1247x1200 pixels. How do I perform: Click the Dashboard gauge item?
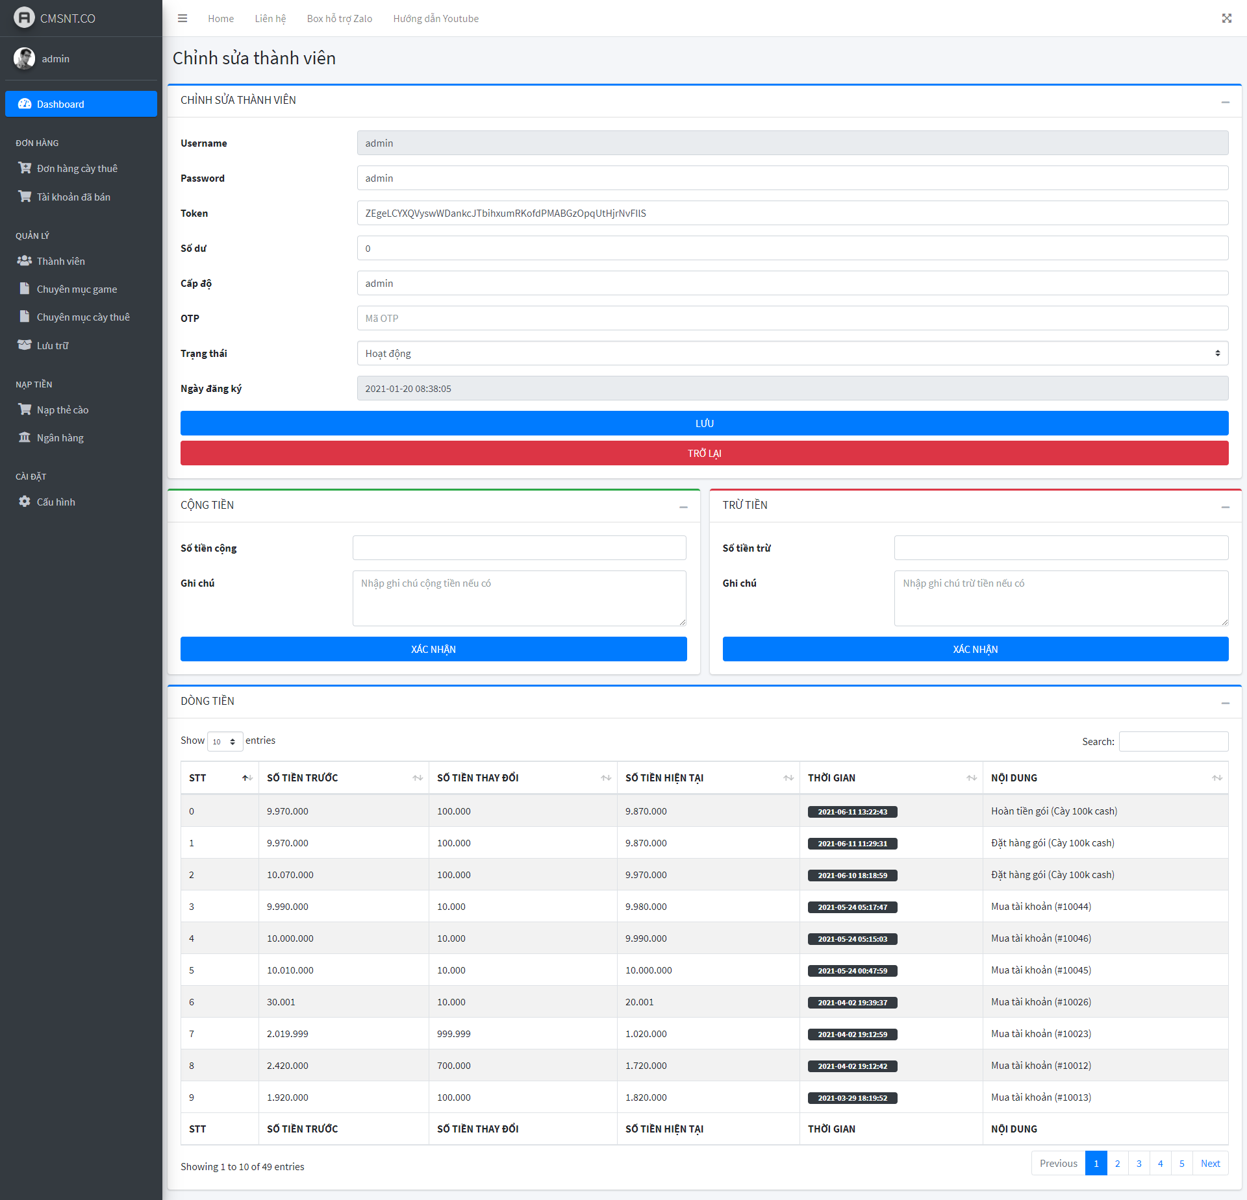[x=81, y=104]
